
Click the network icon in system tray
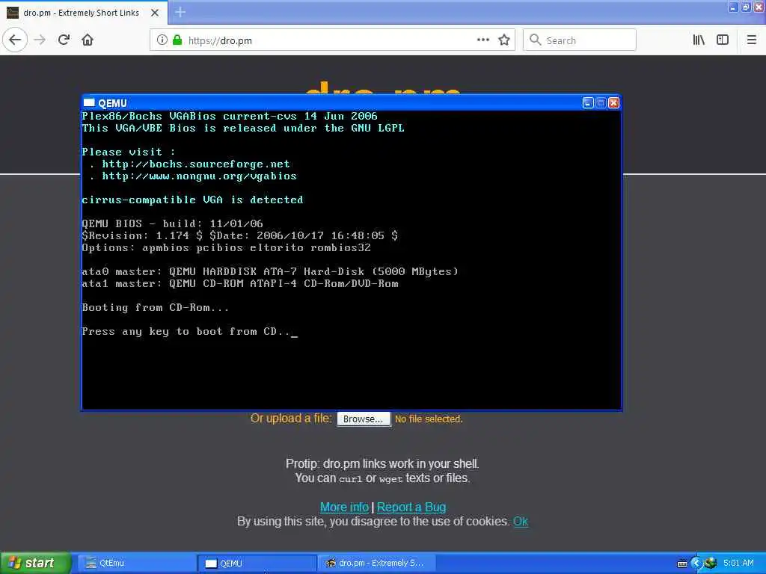[x=711, y=564]
